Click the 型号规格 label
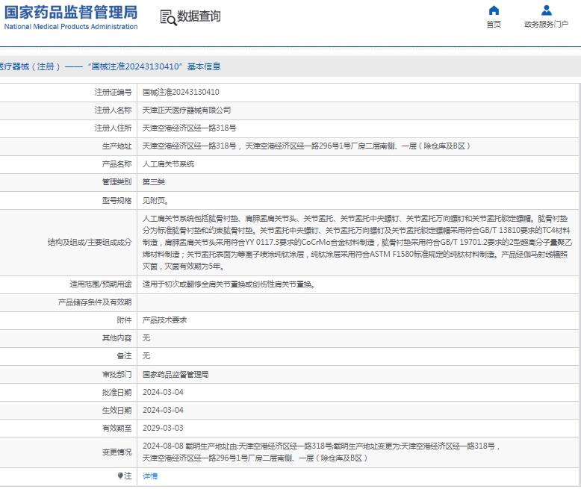This screenshot has height=489, width=581. click(116, 201)
